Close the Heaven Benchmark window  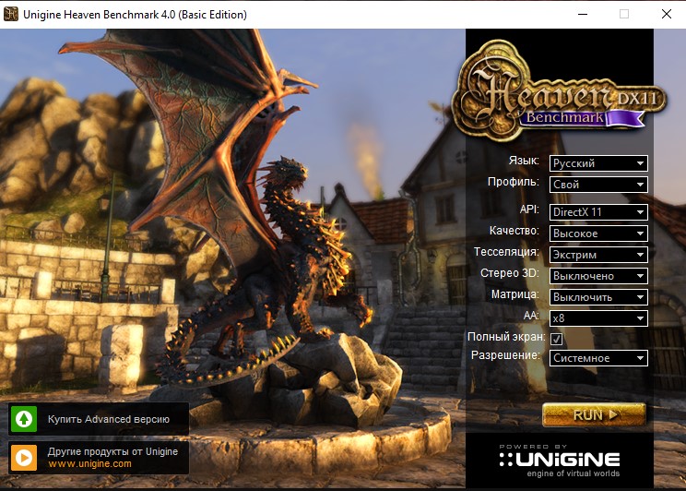[x=667, y=14]
